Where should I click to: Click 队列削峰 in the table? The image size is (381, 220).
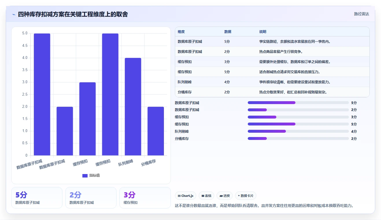pos(185,82)
